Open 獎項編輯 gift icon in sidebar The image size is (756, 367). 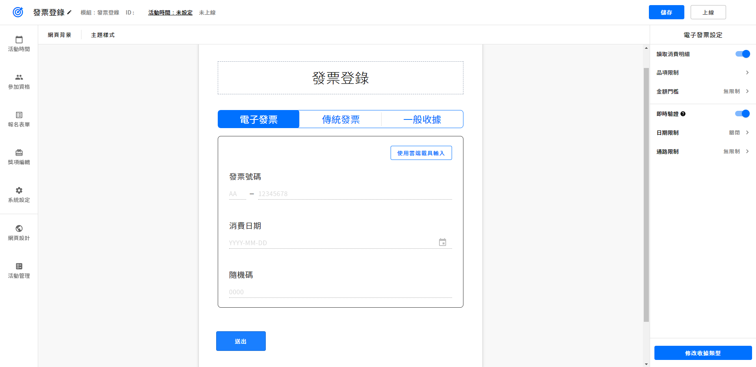19,153
